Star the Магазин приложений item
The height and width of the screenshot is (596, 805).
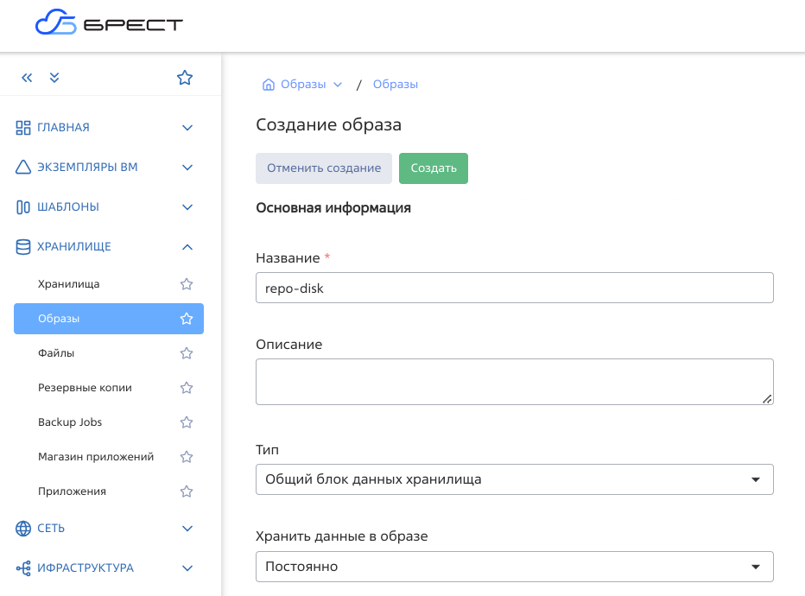186,457
